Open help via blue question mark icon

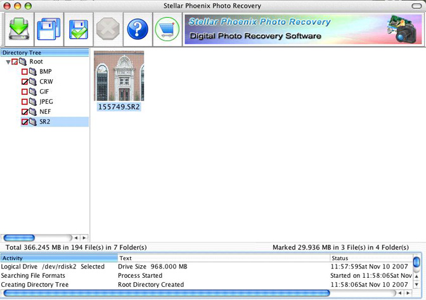138,29
